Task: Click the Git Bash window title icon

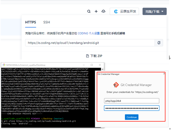Action: click(4, 65)
